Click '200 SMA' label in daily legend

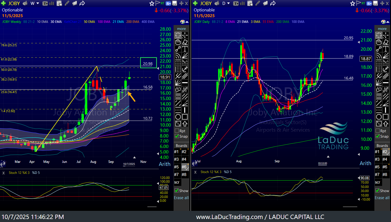pyautogui.click(x=282, y=22)
